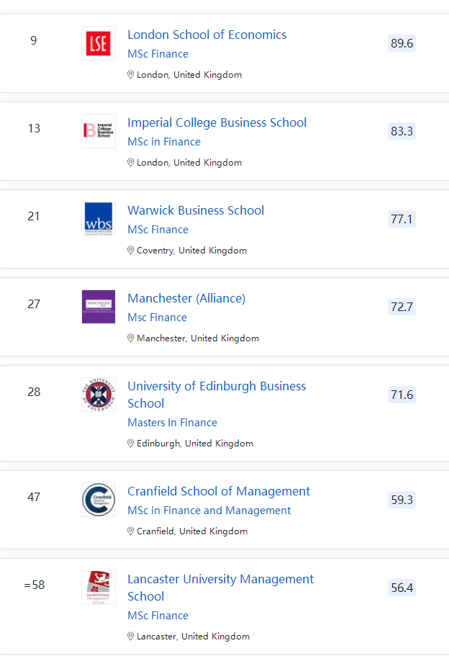Click the rank 21 number
This screenshot has height=656, width=449.
(34, 216)
